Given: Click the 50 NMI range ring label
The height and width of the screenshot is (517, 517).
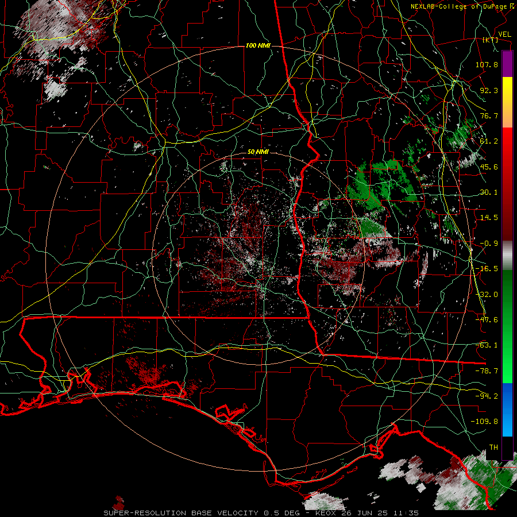Looking at the screenshot, I should point(258,152).
